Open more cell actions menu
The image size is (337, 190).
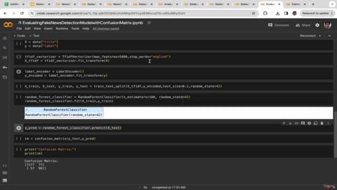point(328,123)
